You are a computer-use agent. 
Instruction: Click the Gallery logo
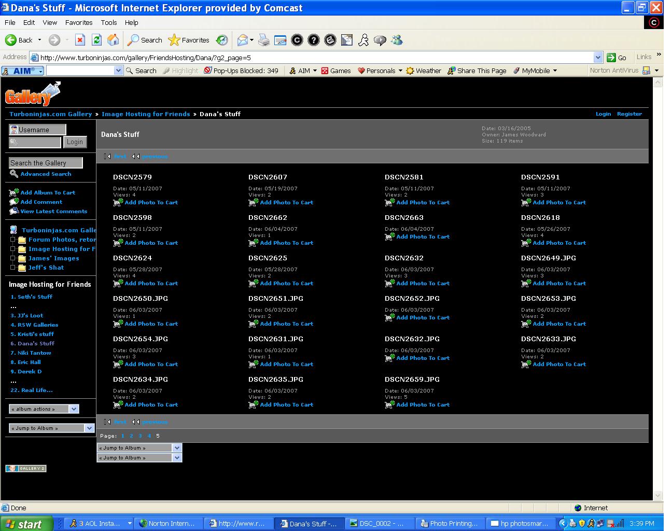33,94
